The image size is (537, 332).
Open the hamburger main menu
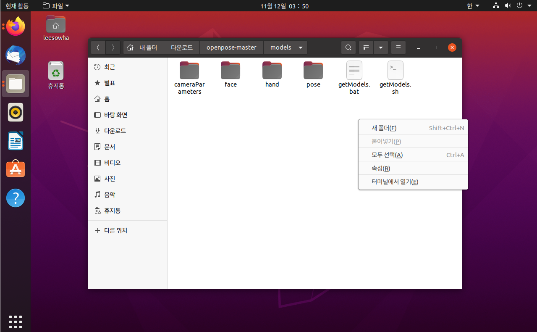tap(398, 47)
